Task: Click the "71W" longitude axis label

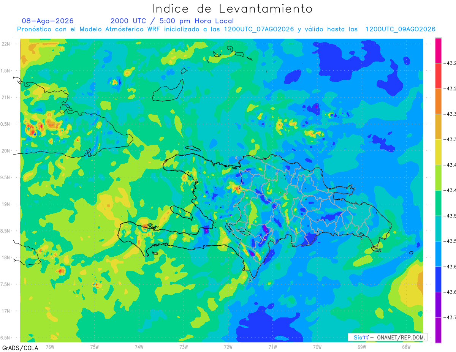Action: [272, 346]
